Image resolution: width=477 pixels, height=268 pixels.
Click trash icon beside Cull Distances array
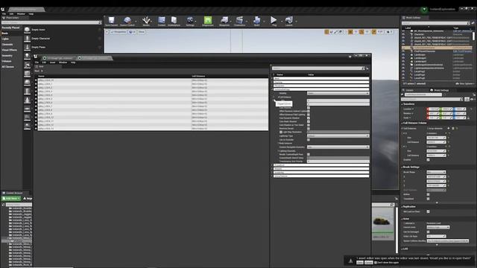[x=453, y=129]
